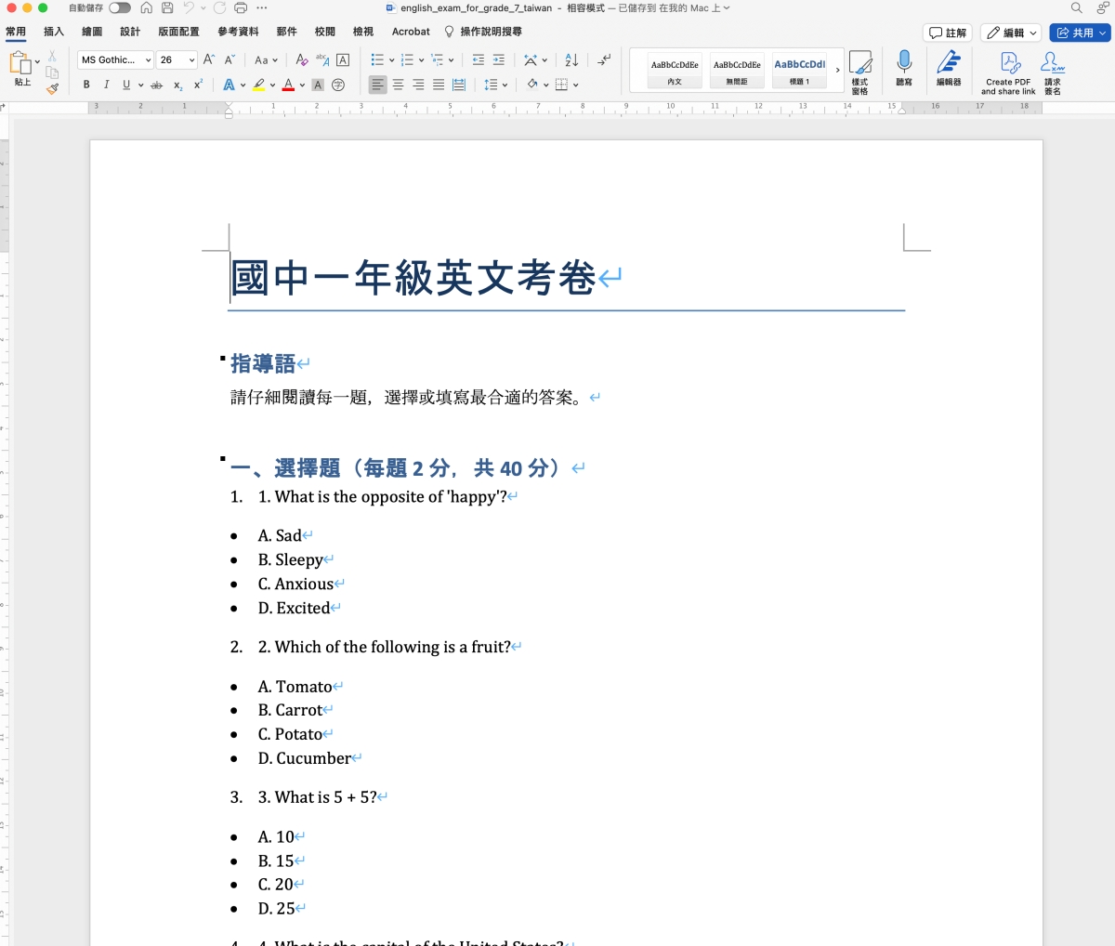The width and height of the screenshot is (1115, 946).
Task: Click the Share (共用) button
Action: click(x=1081, y=33)
